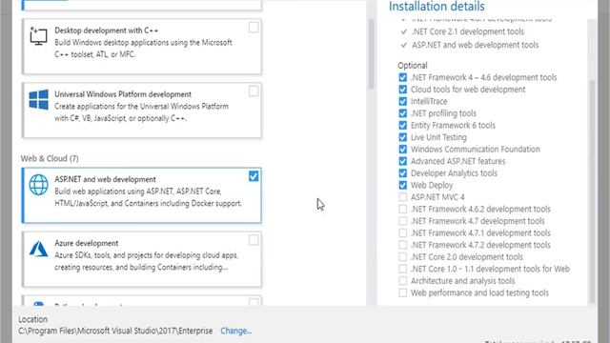
Task: Uncheck Advanced ASP.NET features
Action: (402, 161)
